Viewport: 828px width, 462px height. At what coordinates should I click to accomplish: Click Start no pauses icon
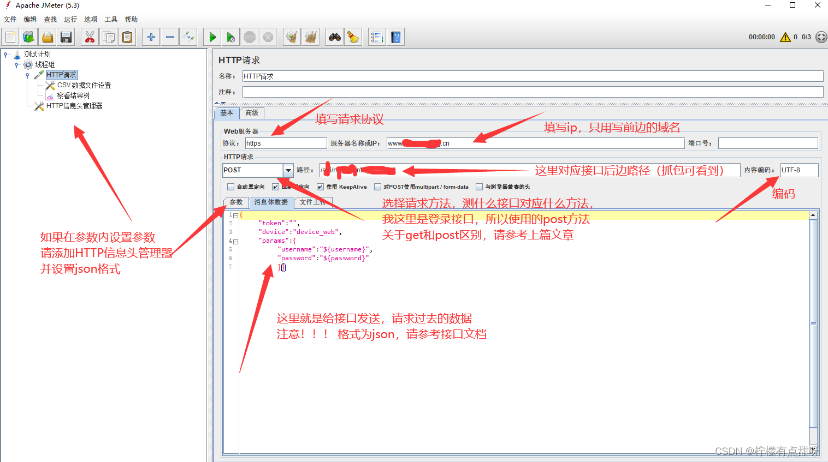(x=230, y=37)
